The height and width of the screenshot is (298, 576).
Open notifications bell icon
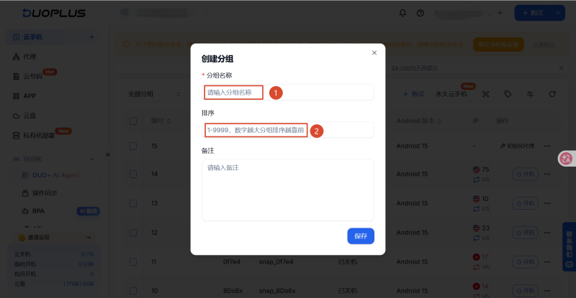click(x=402, y=13)
